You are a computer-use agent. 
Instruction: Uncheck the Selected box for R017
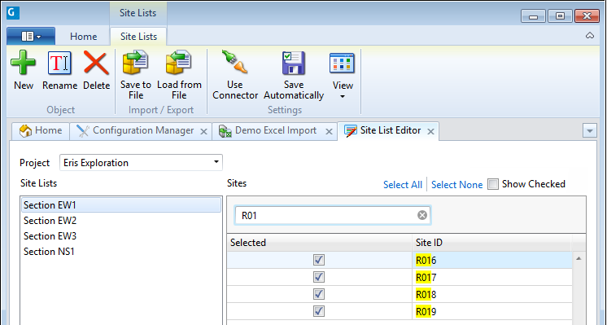(x=319, y=278)
